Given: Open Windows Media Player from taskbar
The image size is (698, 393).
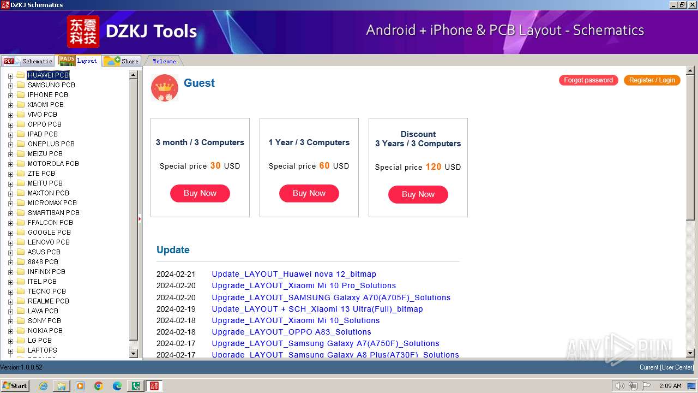Looking at the screenshot, I should [80, 386].
